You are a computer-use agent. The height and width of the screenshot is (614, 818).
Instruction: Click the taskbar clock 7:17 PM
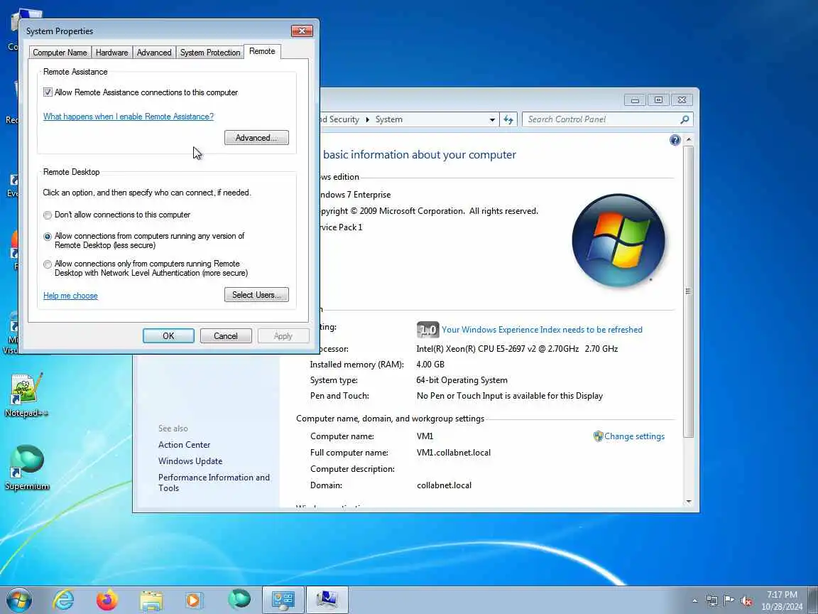pyautogui.click(x=782, y=600)
